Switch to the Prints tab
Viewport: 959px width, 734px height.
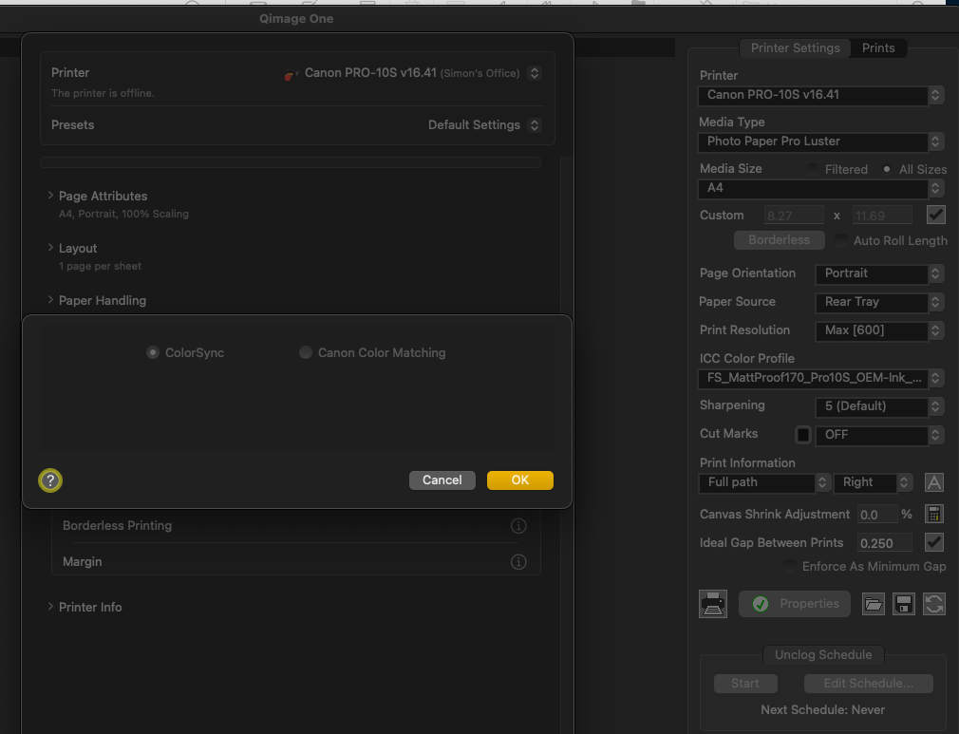tap(878, 48)
